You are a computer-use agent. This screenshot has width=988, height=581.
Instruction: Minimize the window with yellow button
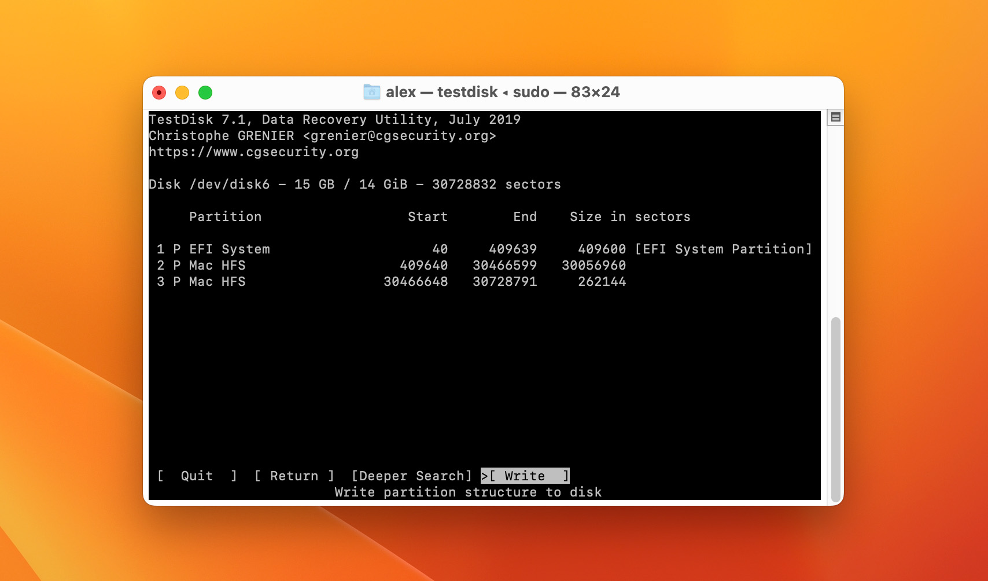(x=182, y=93)
